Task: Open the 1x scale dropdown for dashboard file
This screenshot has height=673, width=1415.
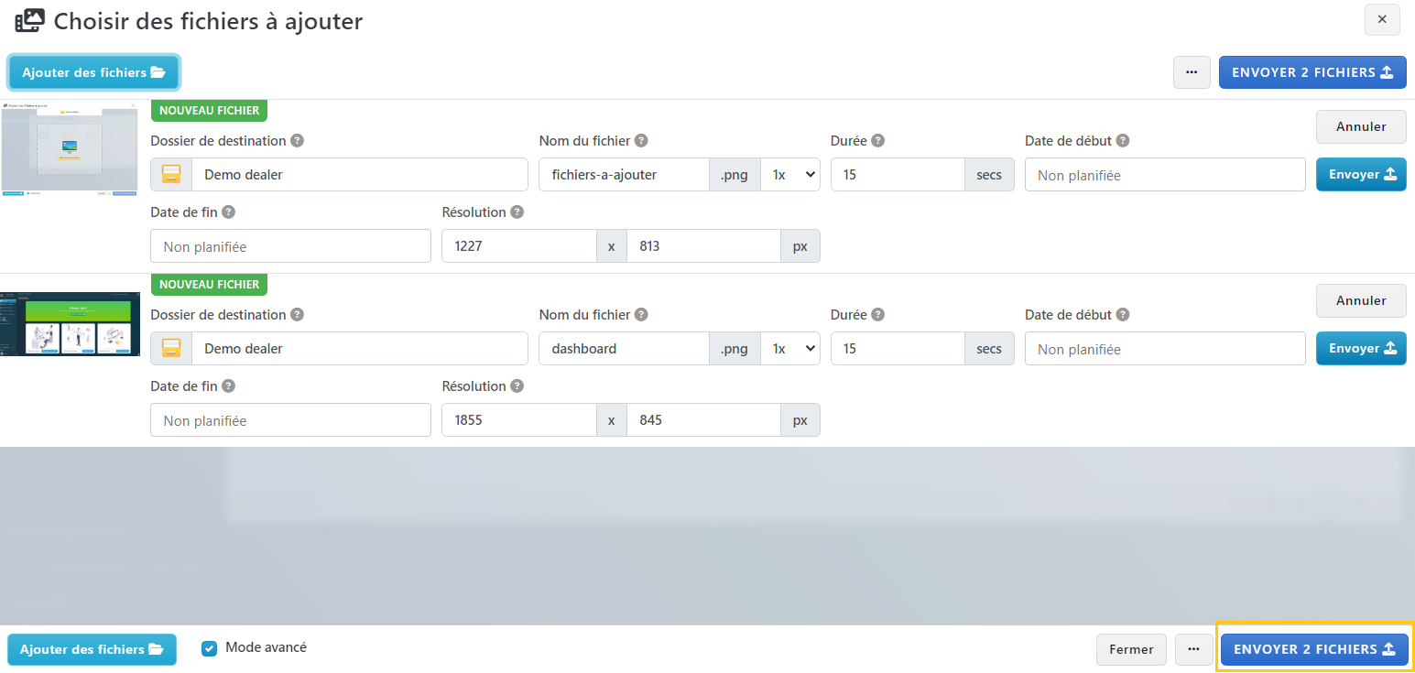Action: point(789,349)
